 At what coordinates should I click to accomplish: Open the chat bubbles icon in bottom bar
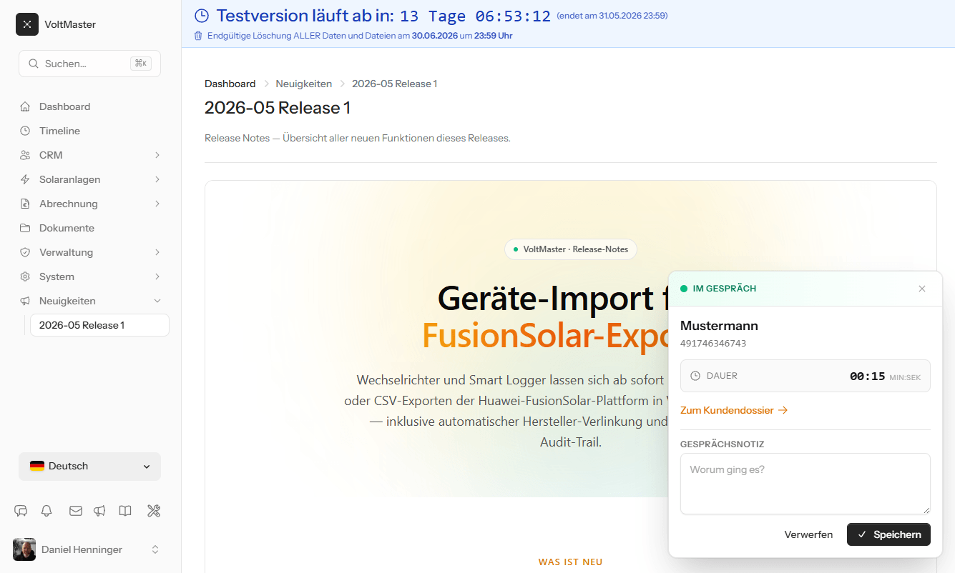pyautogui.click(x=21, y=510)
